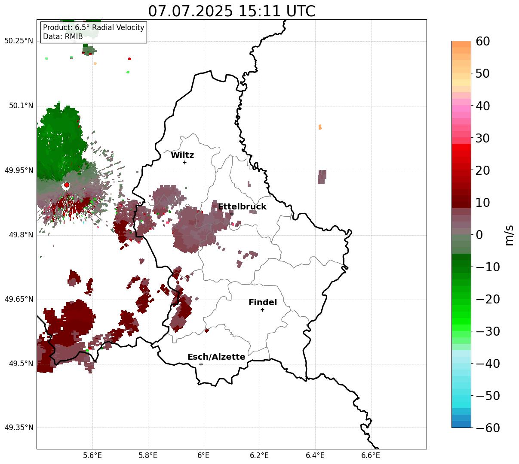Click the orange echo east of Luxembourg
519x464 pixels.
[320, 127]
